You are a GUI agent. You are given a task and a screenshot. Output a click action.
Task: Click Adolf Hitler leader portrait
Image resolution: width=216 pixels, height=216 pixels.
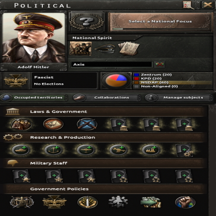34,38
